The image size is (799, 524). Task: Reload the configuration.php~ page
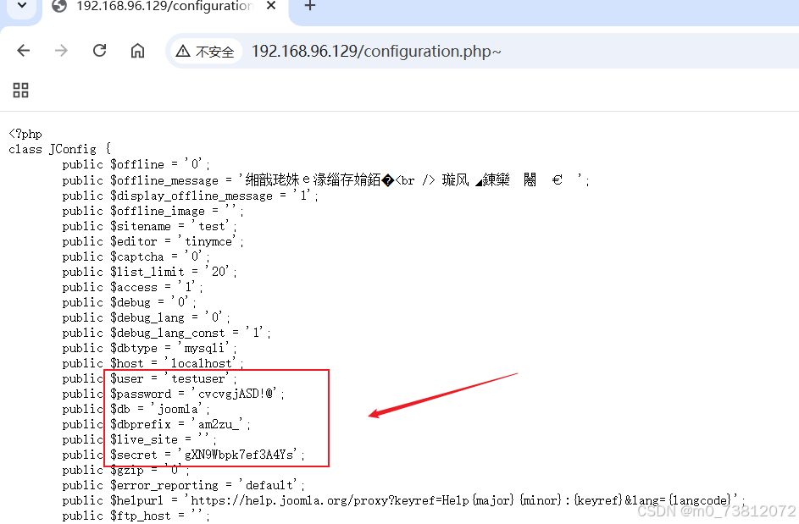click(99, 51)
